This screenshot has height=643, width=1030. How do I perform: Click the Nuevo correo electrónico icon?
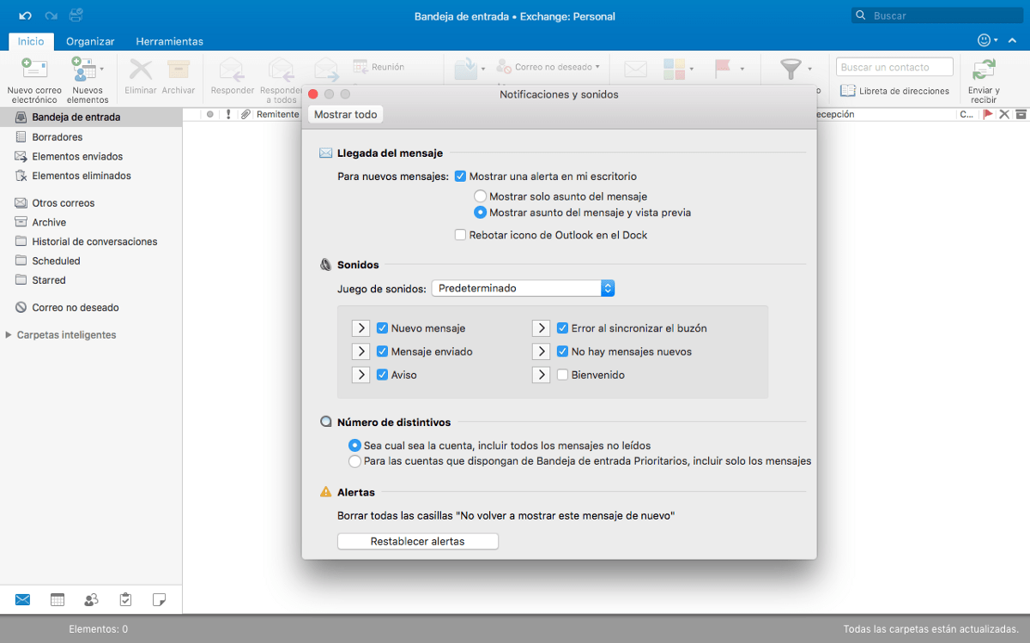[34, 70]
